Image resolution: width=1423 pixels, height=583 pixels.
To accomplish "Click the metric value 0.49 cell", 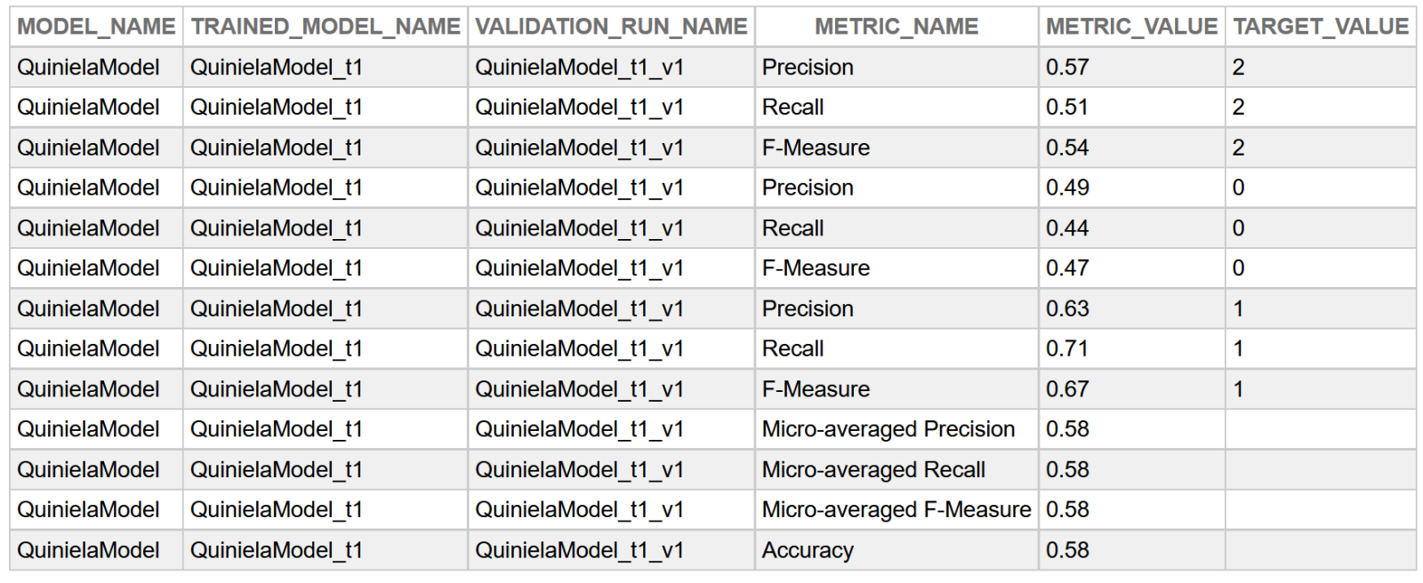I will (x=1067, y=188).
